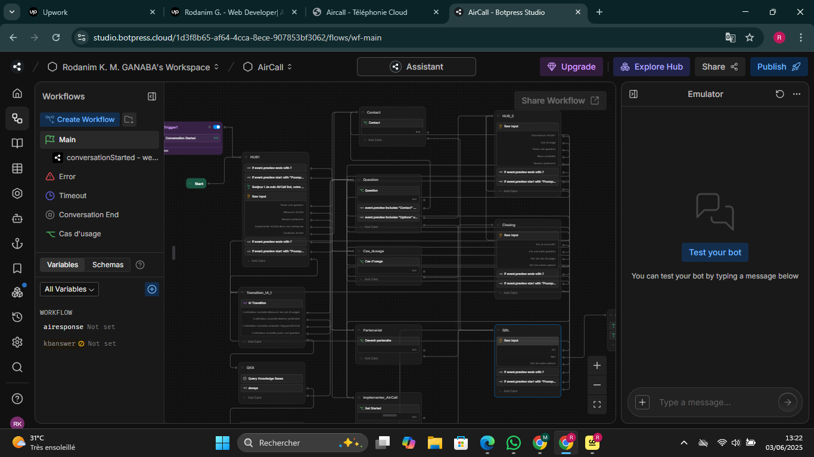Open Chrome tab search dropdown
This screenshot has height=457, width=814.
(13, 12)
